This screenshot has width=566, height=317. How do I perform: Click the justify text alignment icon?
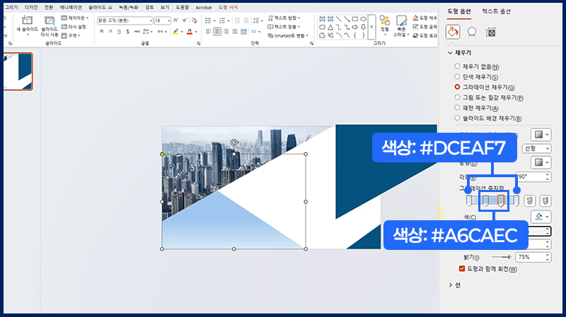coord(235,32)
